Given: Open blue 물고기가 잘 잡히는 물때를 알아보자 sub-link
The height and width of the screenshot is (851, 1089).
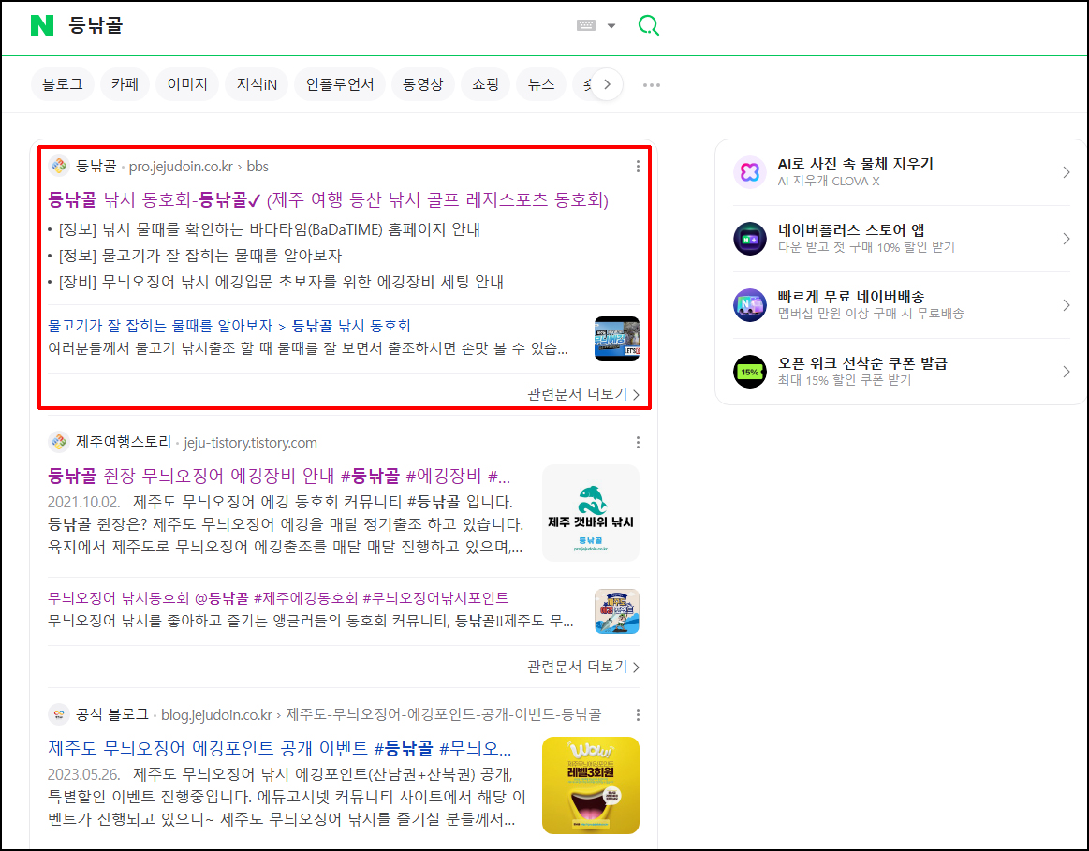Looking at the screenshot, I should pos(229,326).
